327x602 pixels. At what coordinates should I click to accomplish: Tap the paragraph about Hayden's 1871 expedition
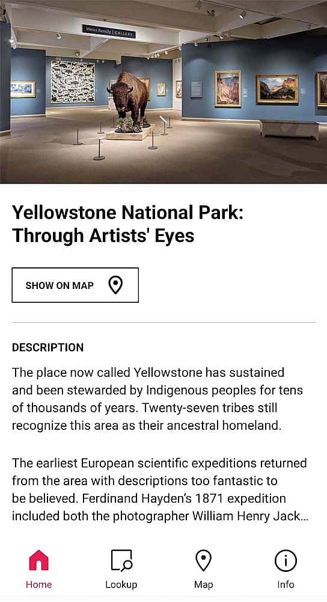pyautogui.click(x=160, y=489)
